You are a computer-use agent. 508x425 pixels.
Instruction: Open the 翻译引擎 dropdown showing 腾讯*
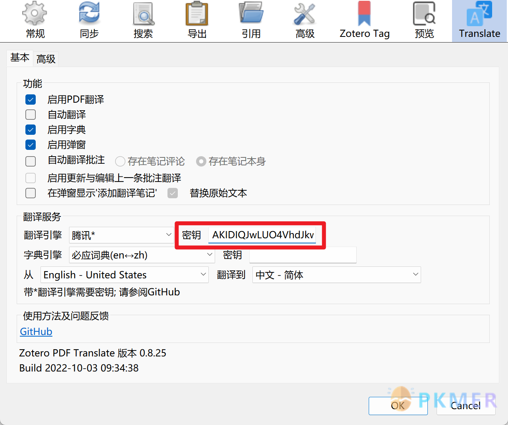[x=121, y=235]
